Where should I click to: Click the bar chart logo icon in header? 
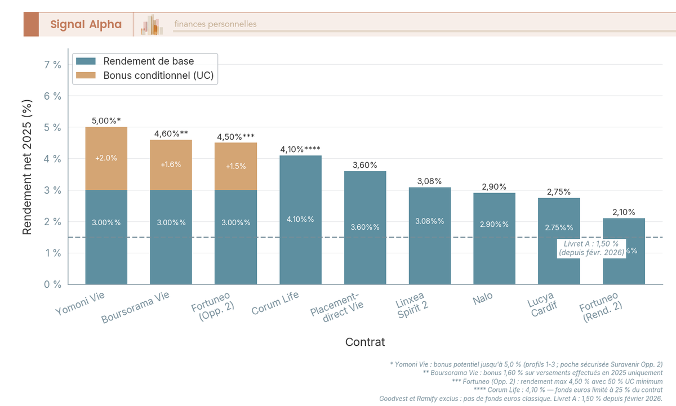pos(152,25)
